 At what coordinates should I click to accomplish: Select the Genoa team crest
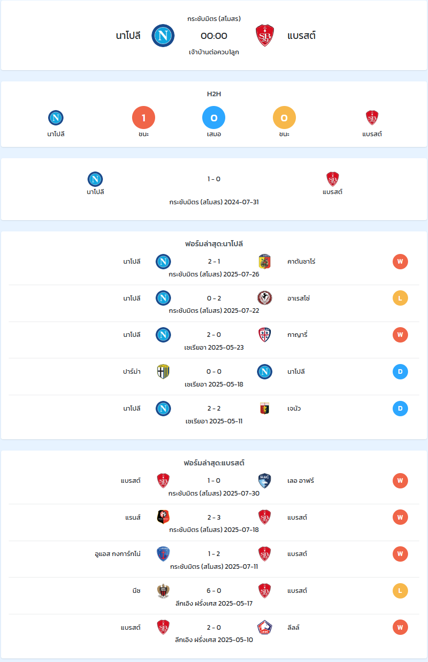[x=265, y=409]
